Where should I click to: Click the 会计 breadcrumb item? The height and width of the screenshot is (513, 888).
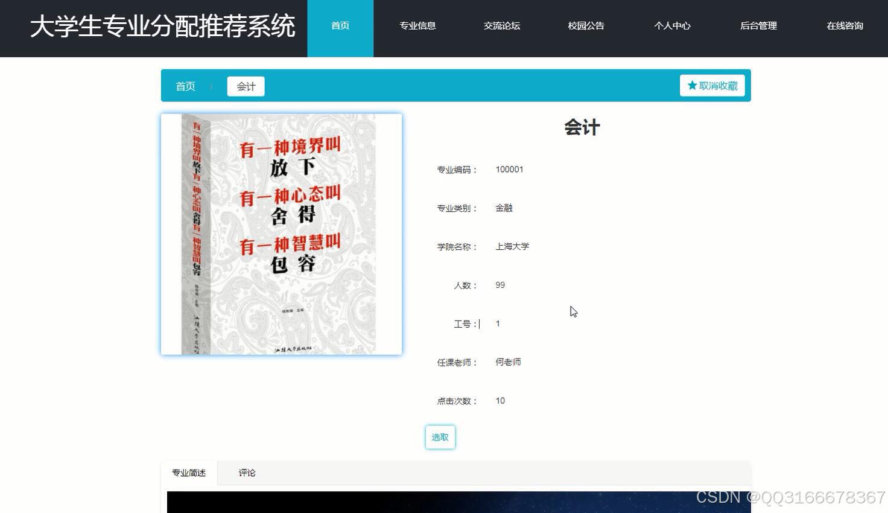click(246, 86)
